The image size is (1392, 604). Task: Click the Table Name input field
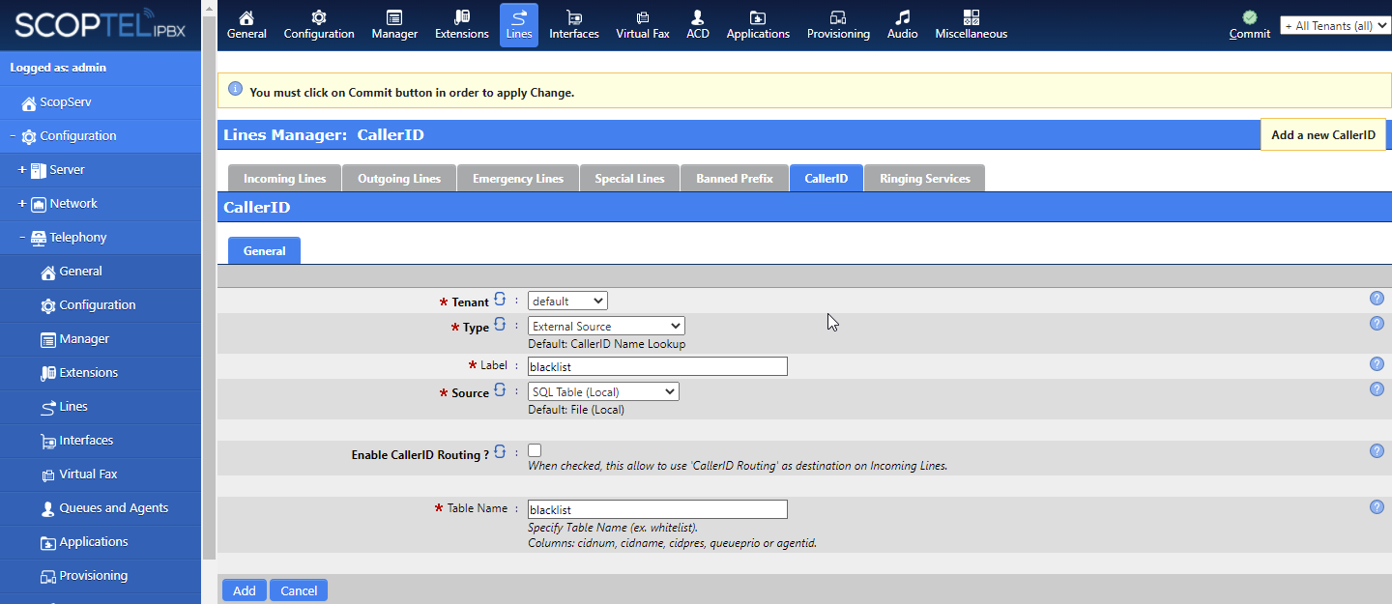657,509
